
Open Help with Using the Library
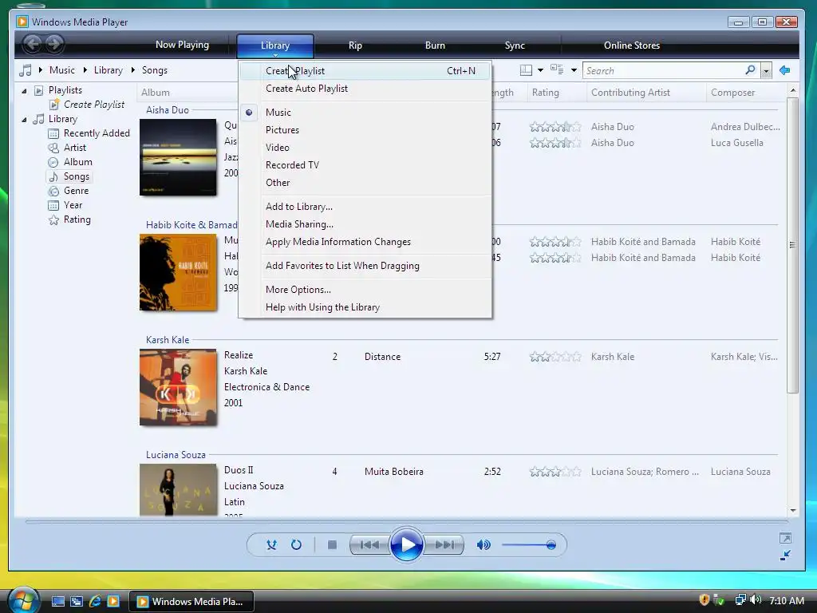point(365,307)
